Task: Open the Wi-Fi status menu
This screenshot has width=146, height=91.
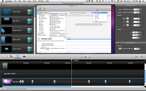Action: [x=112, y=1]
